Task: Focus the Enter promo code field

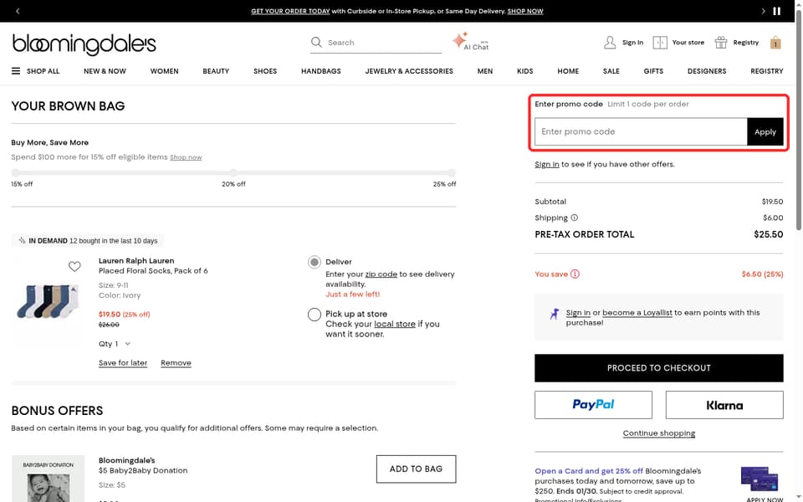Action: coord(641,131)
